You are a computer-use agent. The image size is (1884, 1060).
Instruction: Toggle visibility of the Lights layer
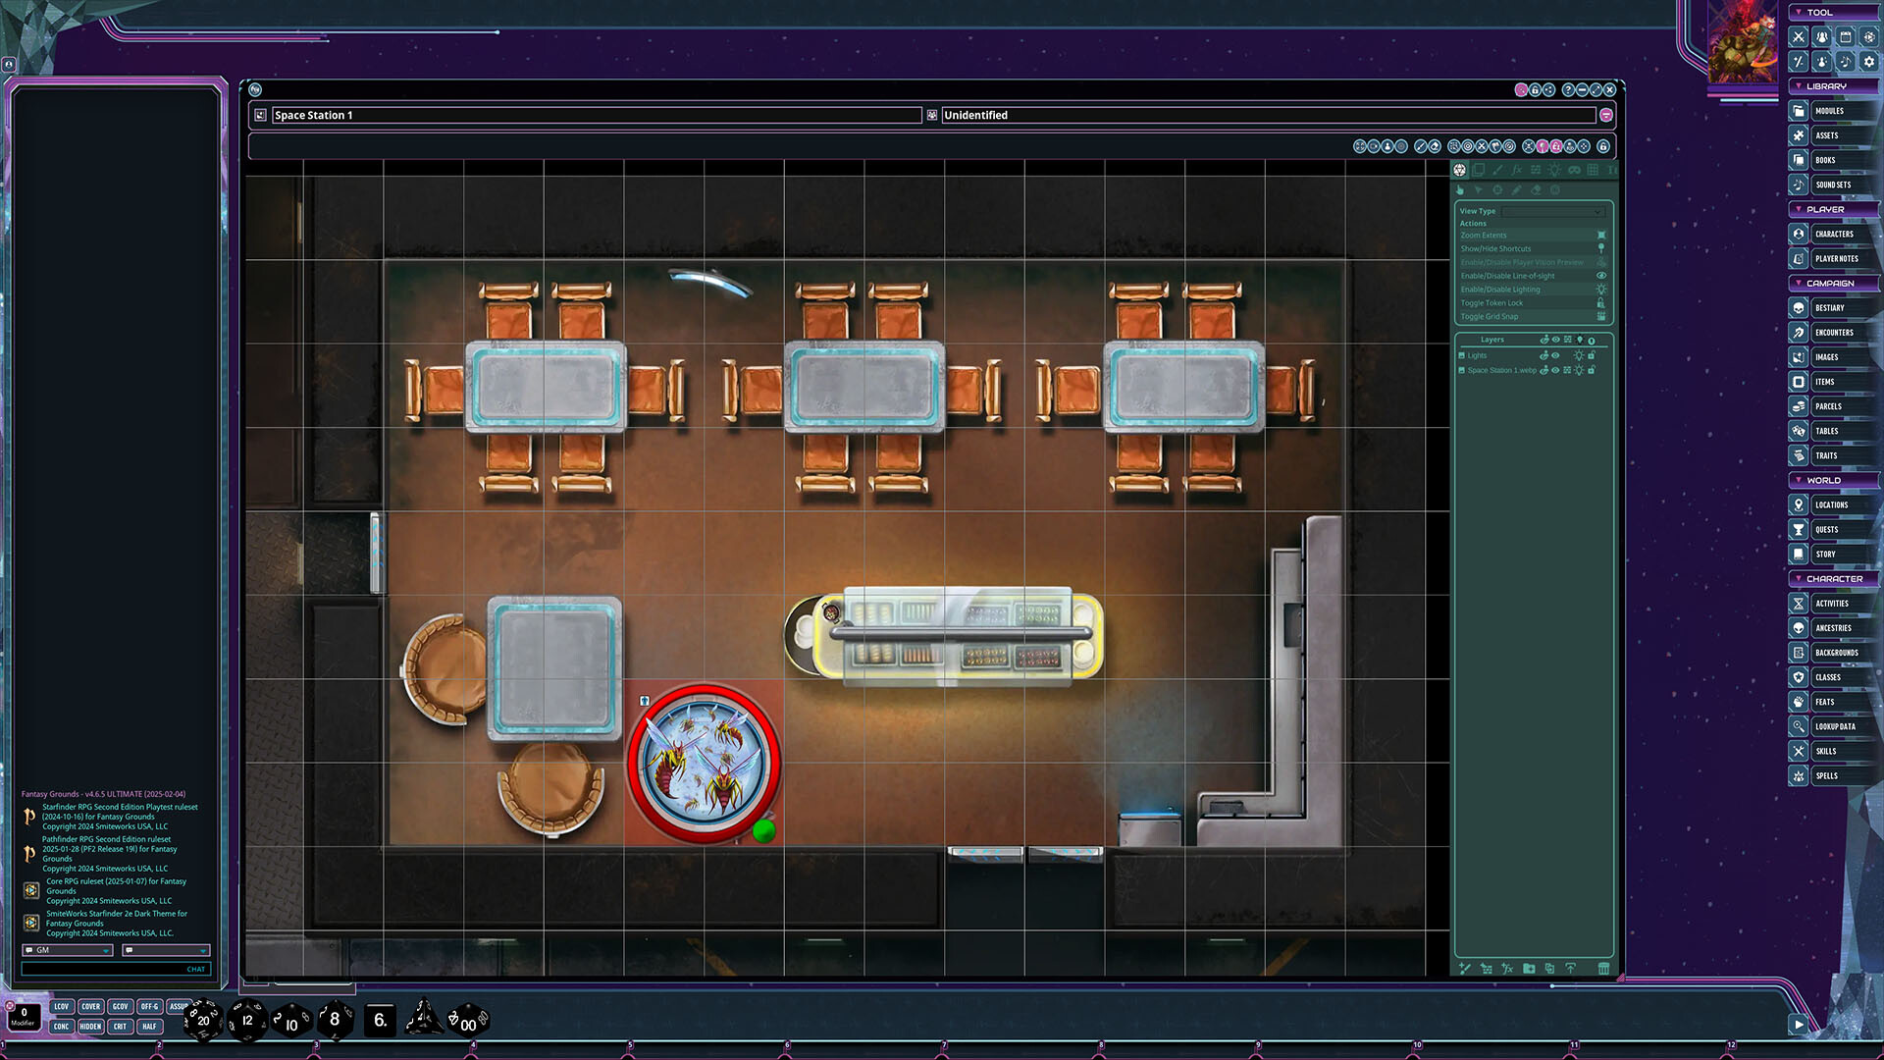[x=1554, y=355]
